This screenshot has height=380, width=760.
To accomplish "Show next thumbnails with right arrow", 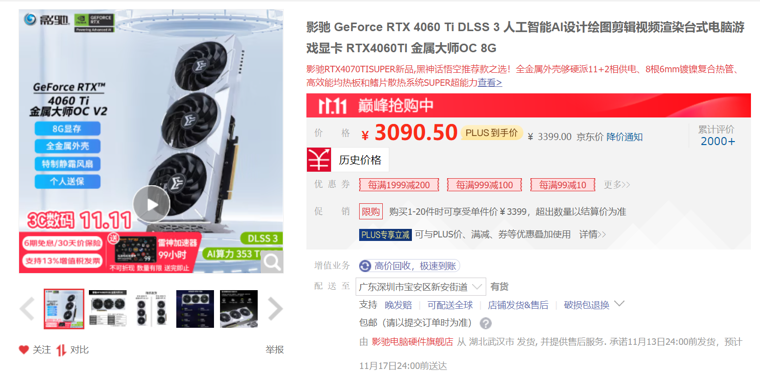I will pos(275,309).
